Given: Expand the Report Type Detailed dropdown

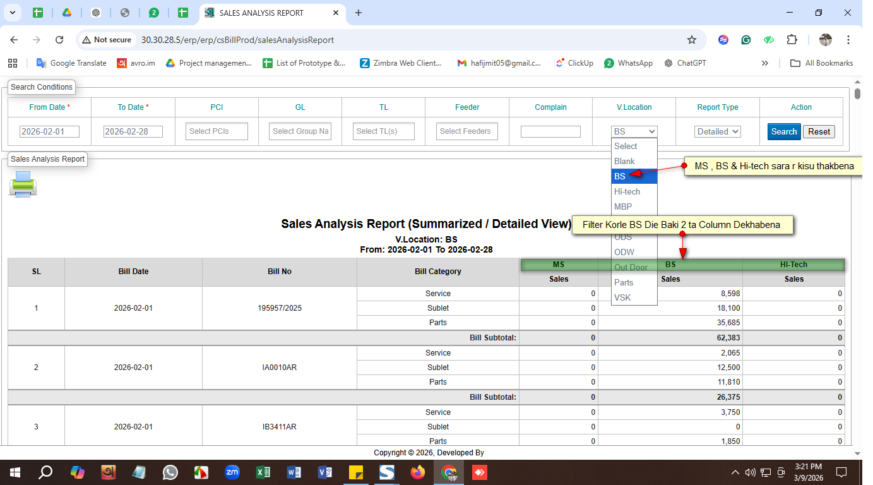Looking at the screenshot, I should click(717, 131).
